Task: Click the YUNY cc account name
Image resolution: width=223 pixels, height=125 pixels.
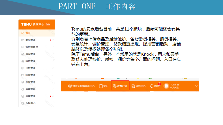Action: 175,85
